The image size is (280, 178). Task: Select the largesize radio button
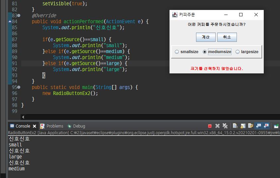[x=237, y=52]
